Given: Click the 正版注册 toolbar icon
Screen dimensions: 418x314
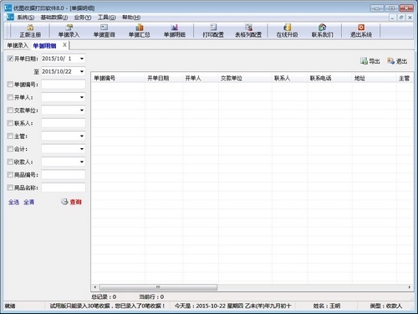Looking at the screenshot, I should [30, 31].
